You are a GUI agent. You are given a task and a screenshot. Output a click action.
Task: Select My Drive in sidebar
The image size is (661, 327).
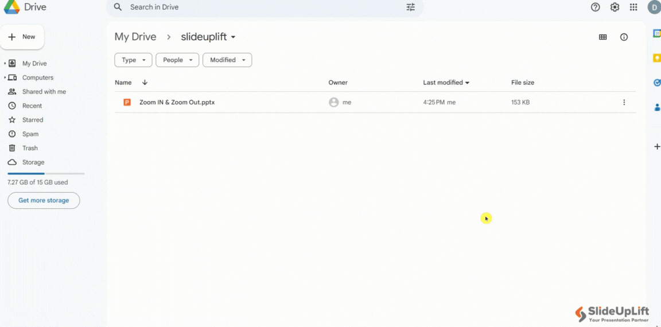pyautogui.click(x=34, y=64)
